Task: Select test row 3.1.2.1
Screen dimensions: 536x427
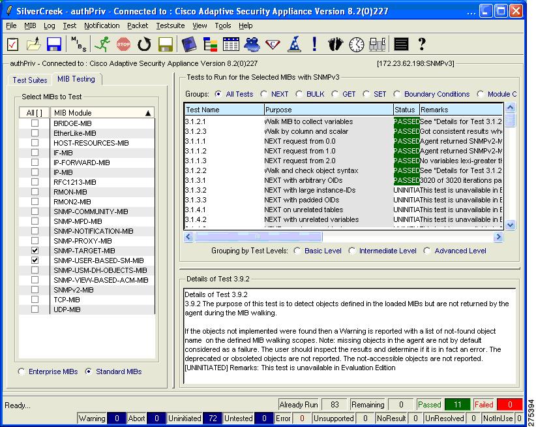Action: (344, 121)
